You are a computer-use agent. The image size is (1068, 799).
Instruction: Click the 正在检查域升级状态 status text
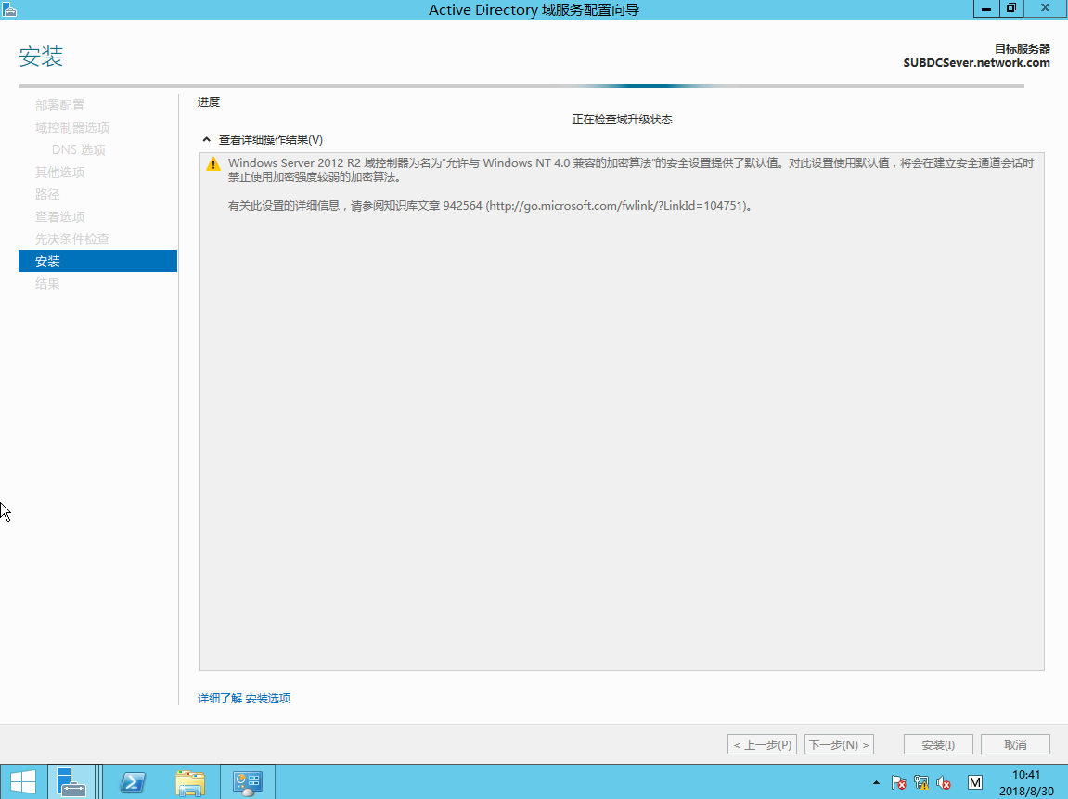point(622,120)
